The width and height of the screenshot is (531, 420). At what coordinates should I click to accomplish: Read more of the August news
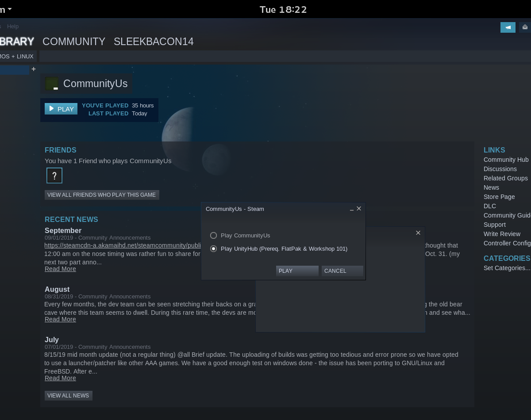click(x=60, y=319)
